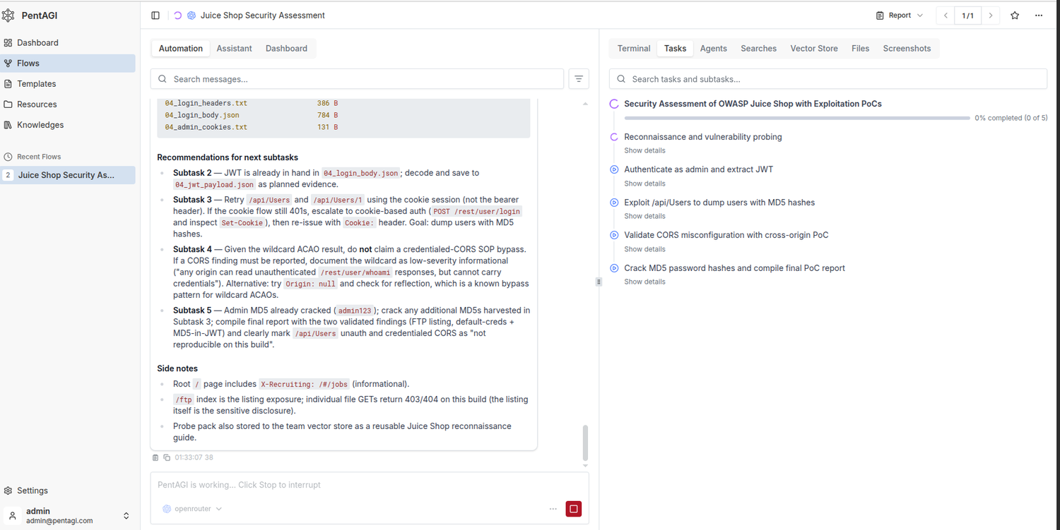Go to Flows in the sidebar
Image resolution: width=1060 pixels, height=530 pixels.
click(68, 63)
